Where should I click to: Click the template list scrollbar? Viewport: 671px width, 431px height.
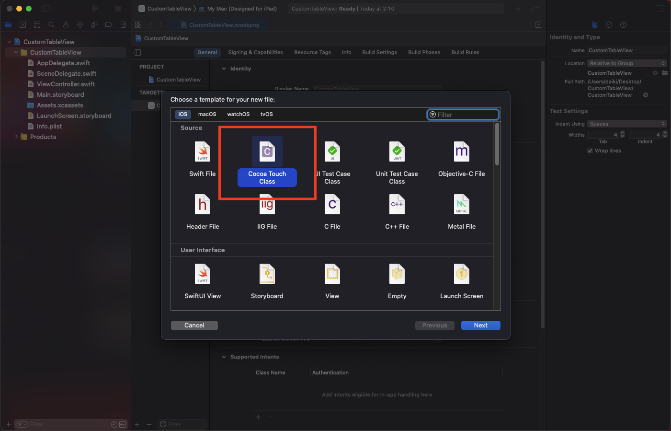[x=497, y=145]
